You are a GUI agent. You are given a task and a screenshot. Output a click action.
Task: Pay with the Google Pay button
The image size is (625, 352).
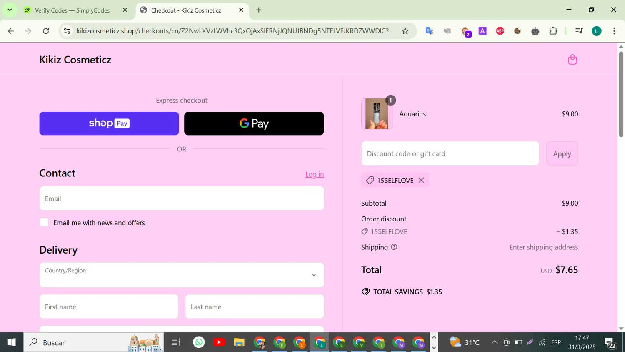point(254,123)
